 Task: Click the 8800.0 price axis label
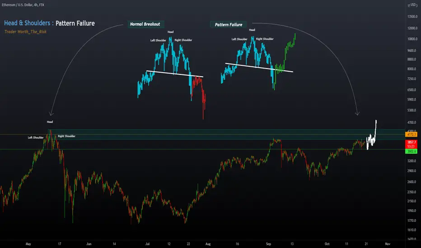(x=412, y=59)
